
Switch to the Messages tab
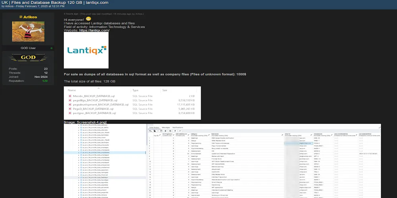[166, 128]
